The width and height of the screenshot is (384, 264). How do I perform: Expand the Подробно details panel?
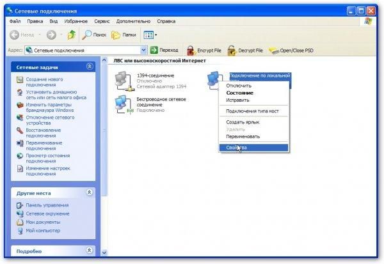pyautogui.click(x=90, y=251)
